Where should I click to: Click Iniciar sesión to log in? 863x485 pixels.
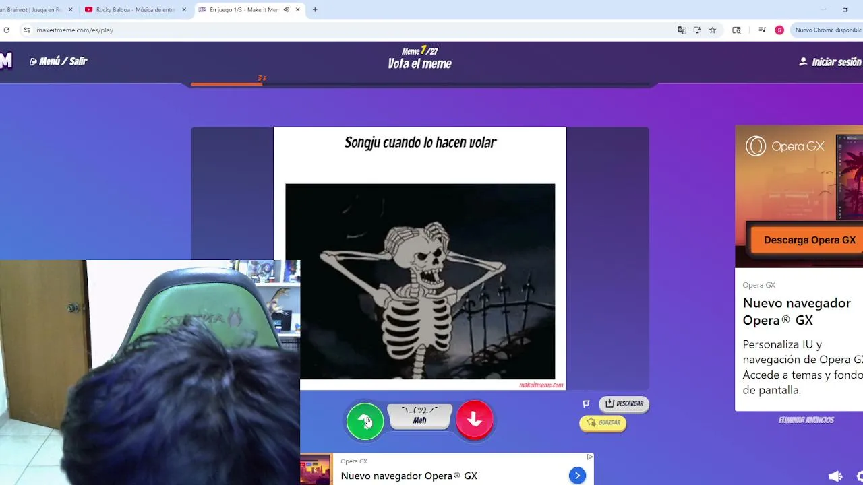coord(830,62)
